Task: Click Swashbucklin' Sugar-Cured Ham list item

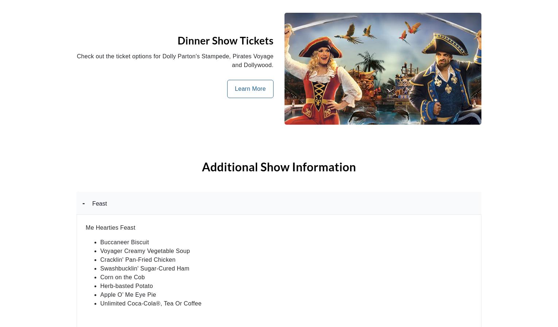Action: pyautogui.click(x=144, y=269)
